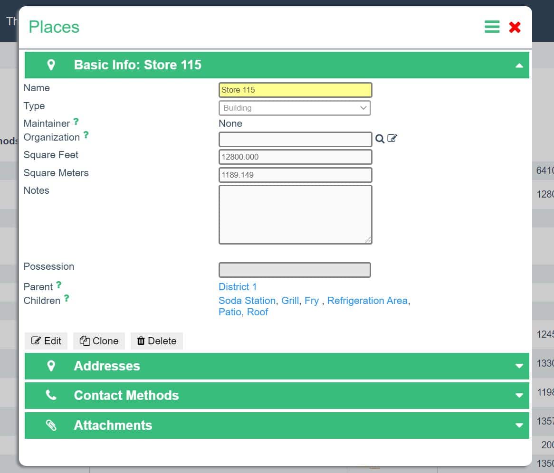Open the Fry child link

coord(312,301)
